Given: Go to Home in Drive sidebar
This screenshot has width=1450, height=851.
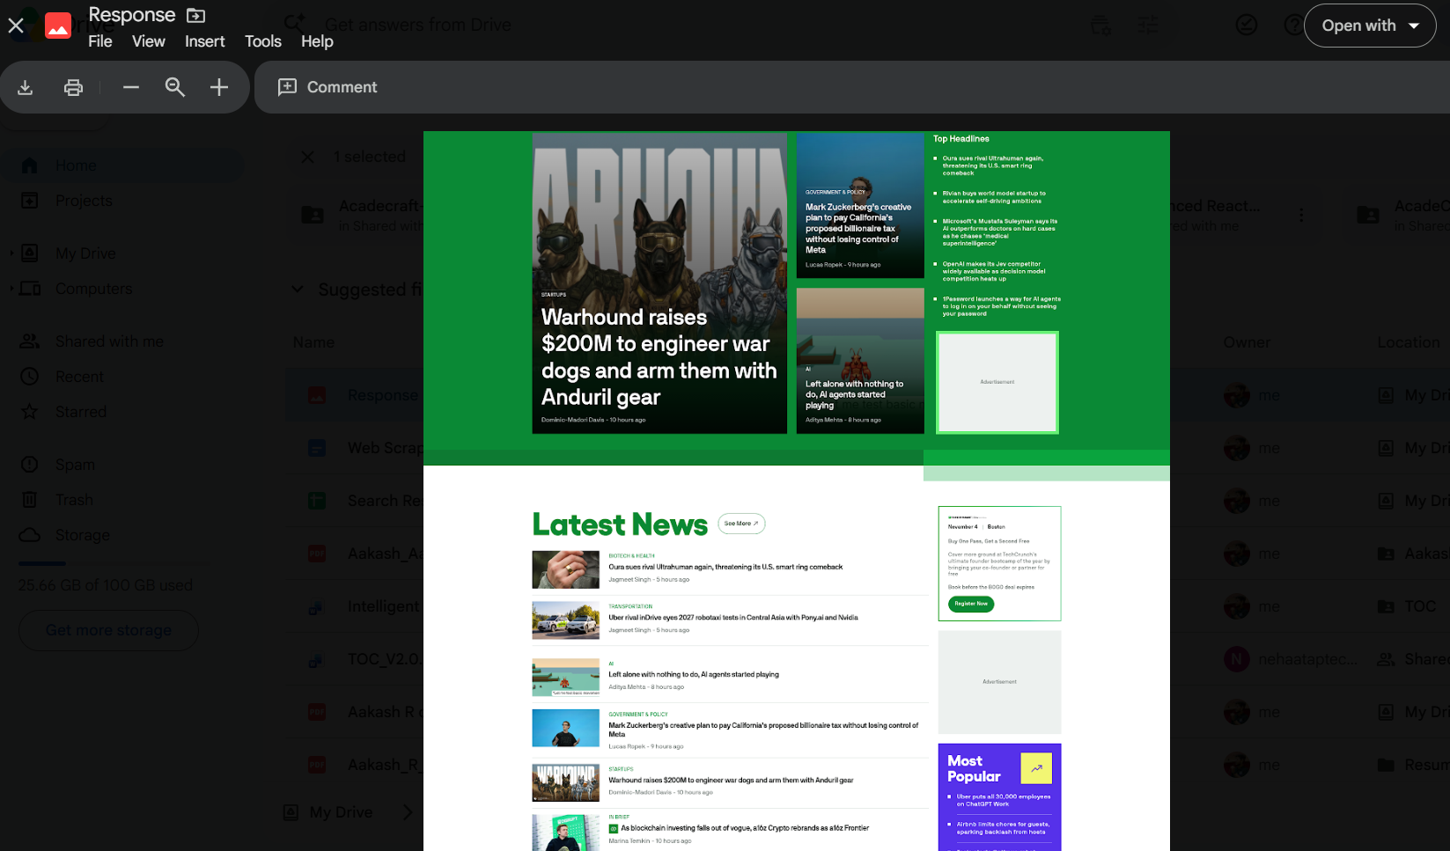Looking at the screenshot, I should [x=123, y=165].
